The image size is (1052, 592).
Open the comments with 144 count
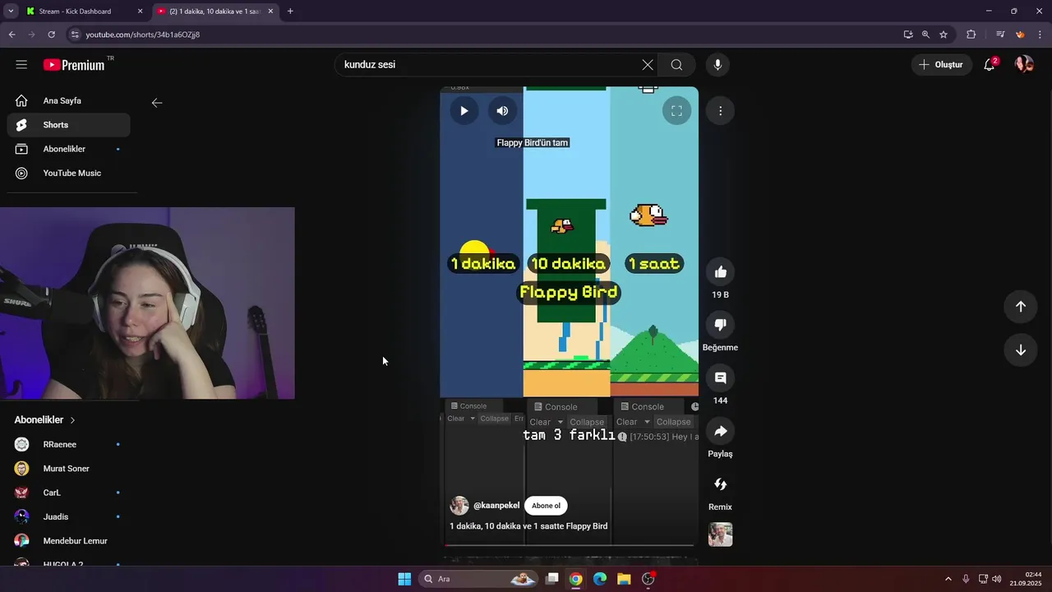(721, 378)
